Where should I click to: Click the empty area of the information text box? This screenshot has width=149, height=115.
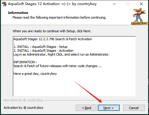(x=74, y=86)
